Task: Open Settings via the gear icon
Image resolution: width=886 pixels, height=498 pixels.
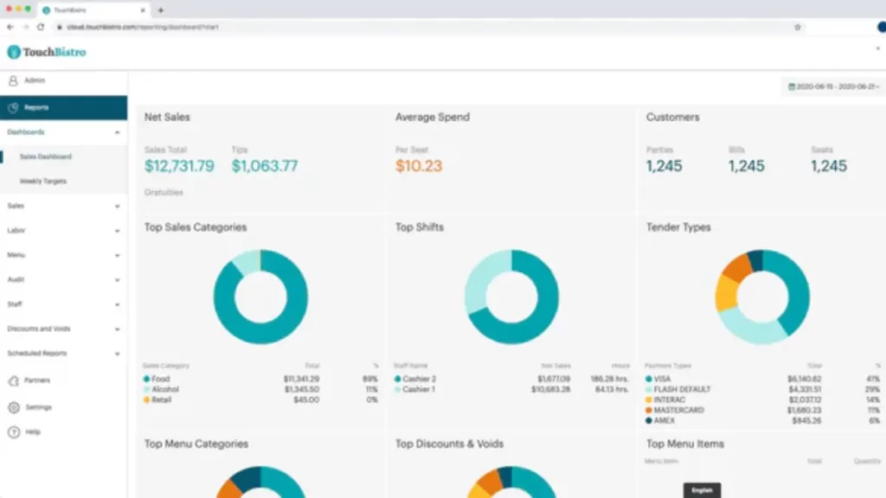Action: [14, 407]
